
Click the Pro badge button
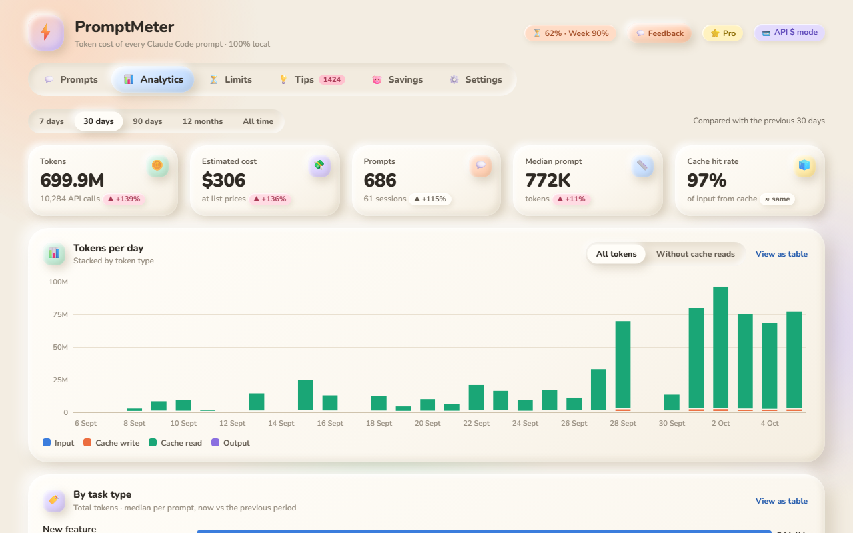pyautogui.click(x=723, y=33)
